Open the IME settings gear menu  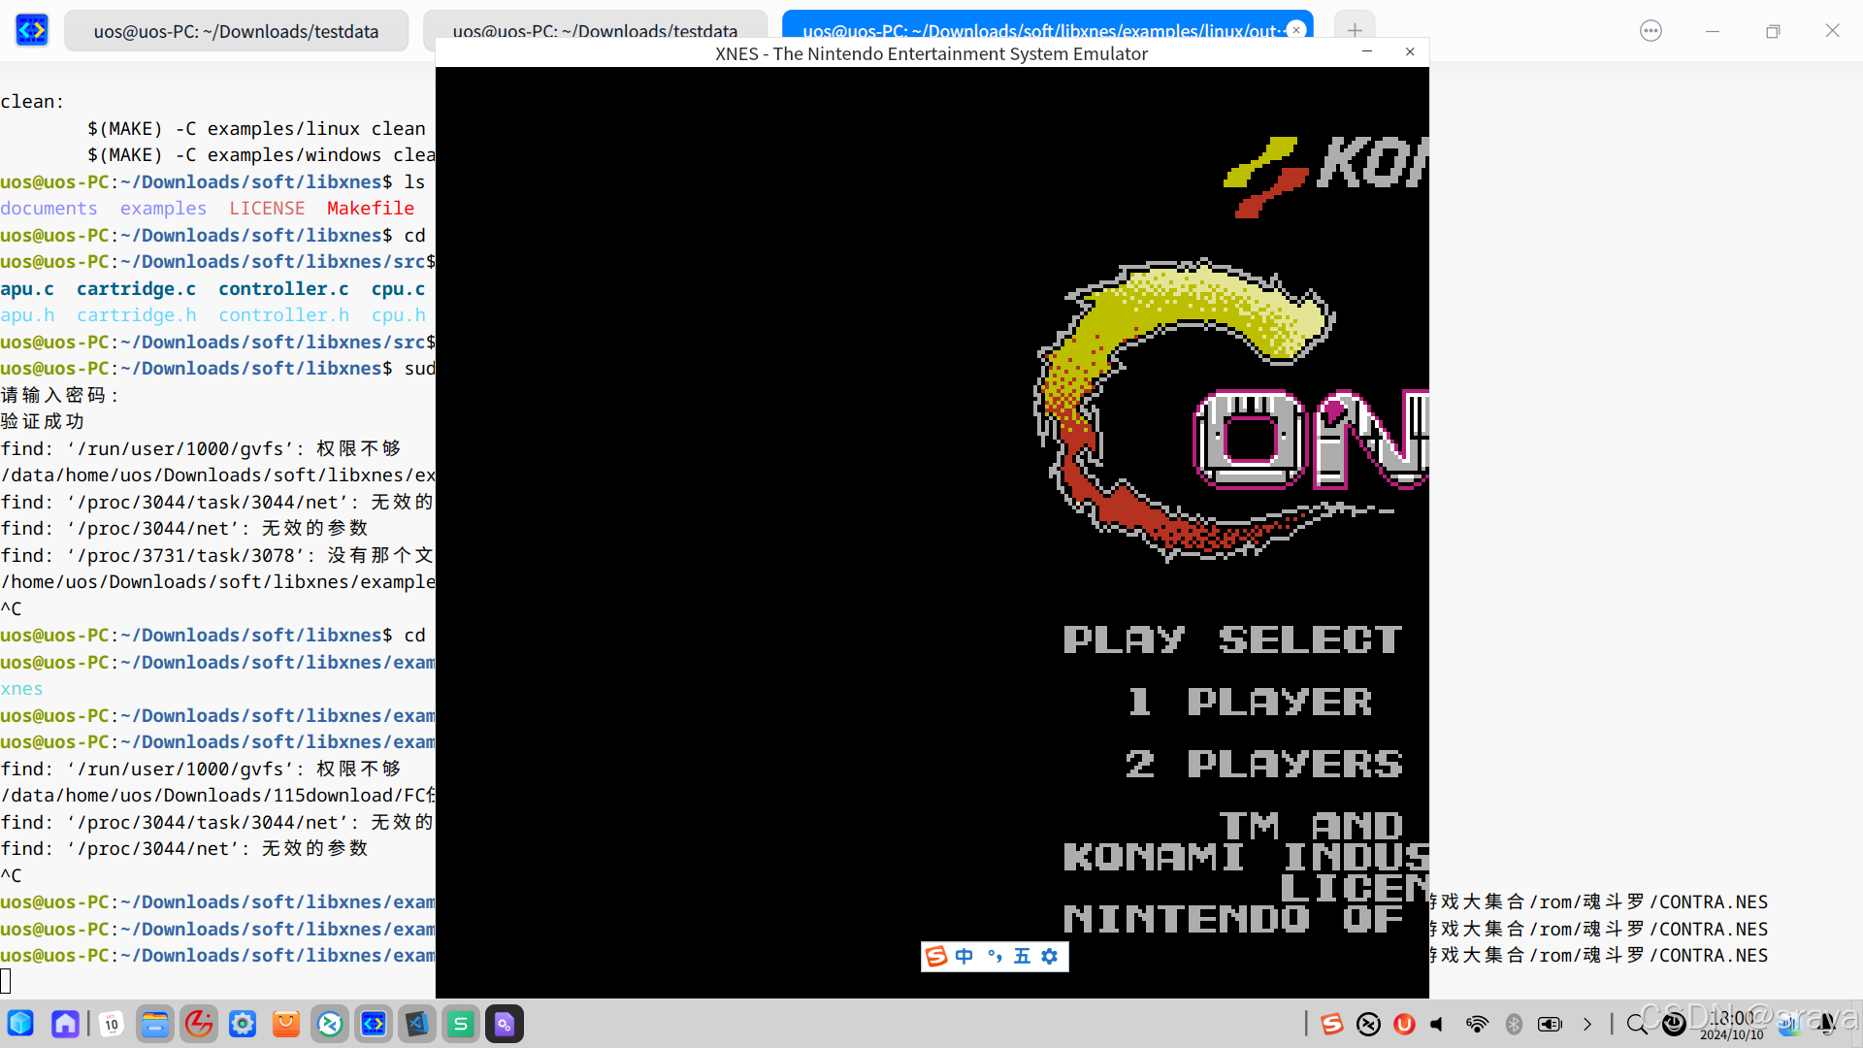tap(1050, 957)
